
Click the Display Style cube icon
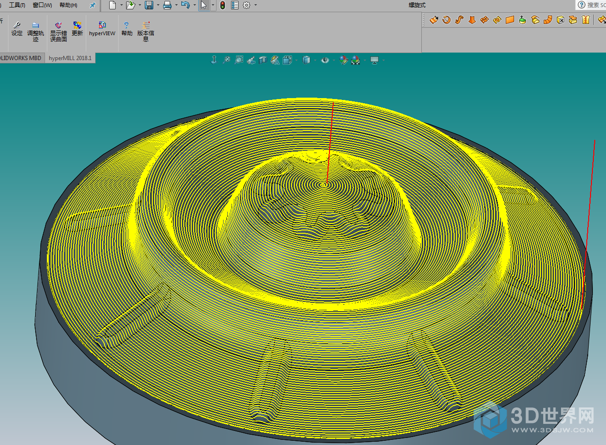click(306, 60)
